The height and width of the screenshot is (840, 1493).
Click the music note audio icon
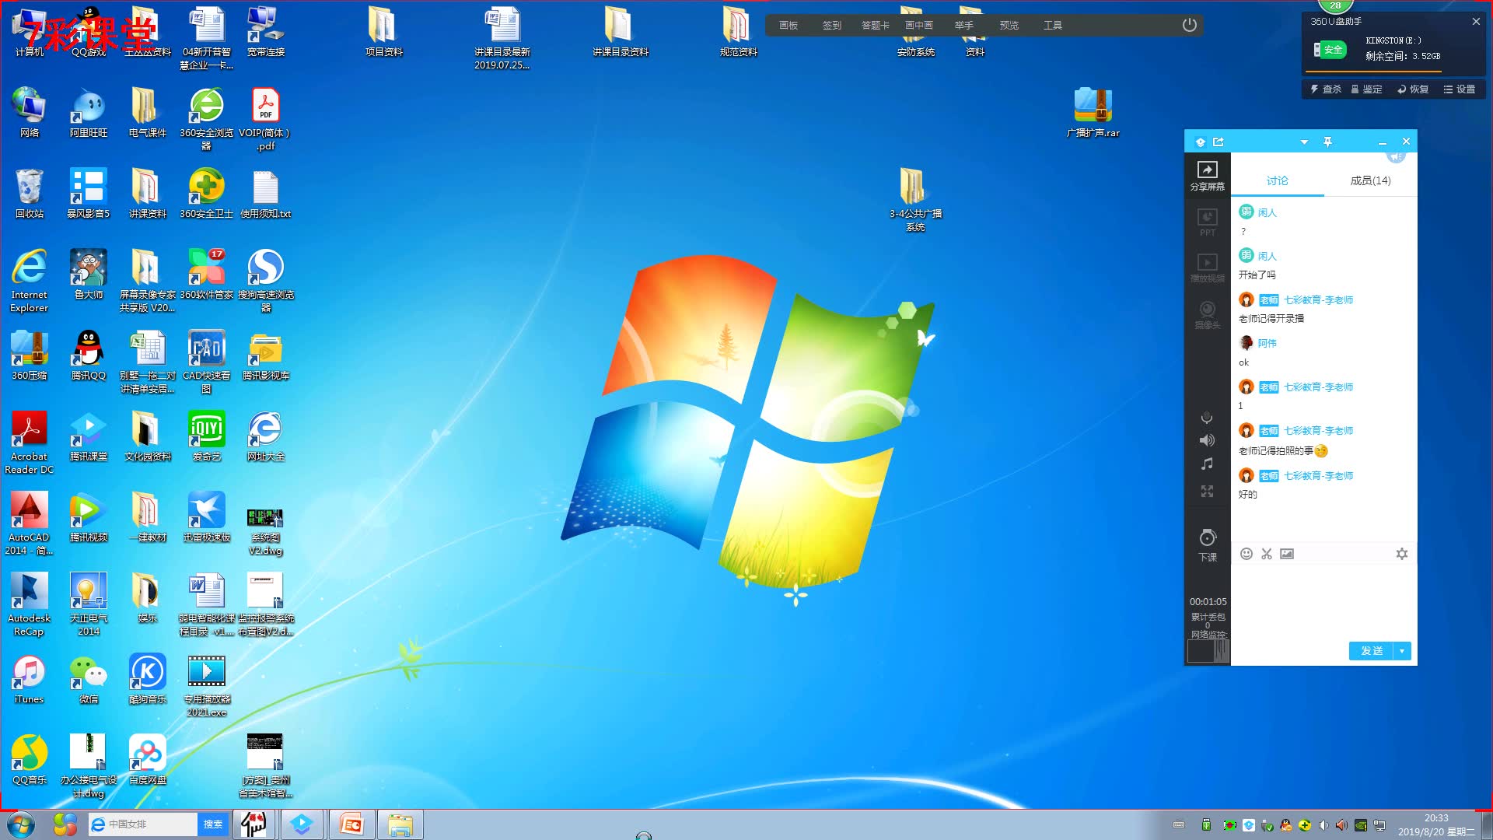1207,464
